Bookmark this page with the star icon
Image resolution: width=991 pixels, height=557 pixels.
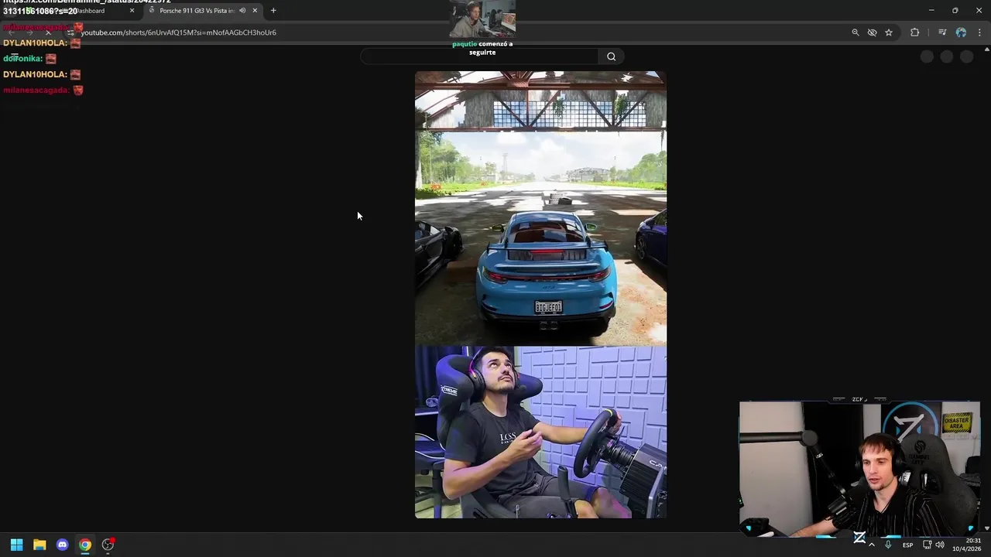click(889, 32)
